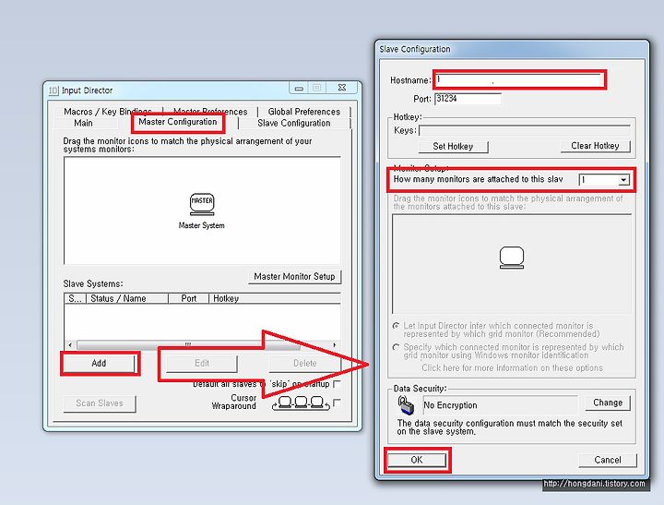This screenshot has height=505, width=664.
Task: Select Let Input Director infer monitor option
Action: [396, 326]
